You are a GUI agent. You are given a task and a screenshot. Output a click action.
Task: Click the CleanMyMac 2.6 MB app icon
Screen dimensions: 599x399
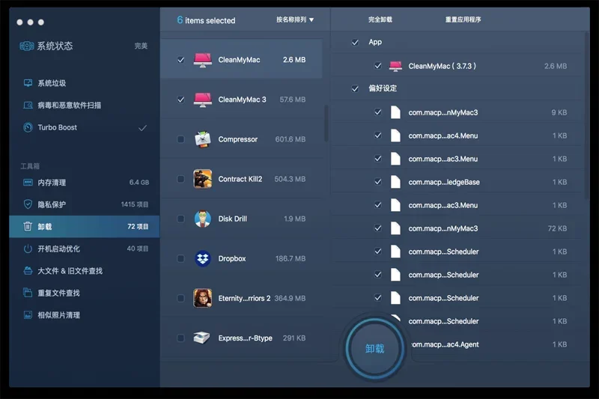click(x=202, y=60)
